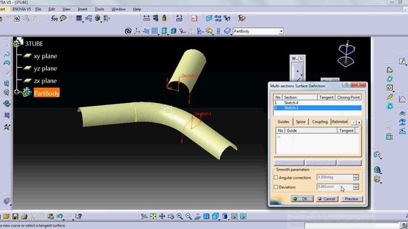This screenshot has height=229, width=408.
Task: Open the File menu
Action: (x=38, y=9)
